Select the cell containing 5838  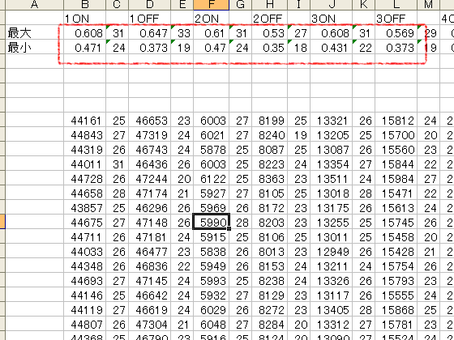pos(212,251)
